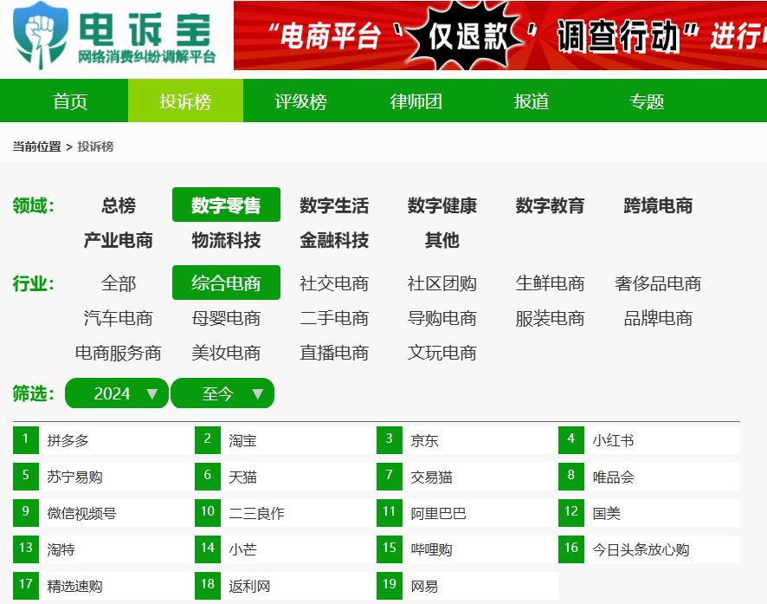This screenshot has height=604, width=767.
Task: Select 产业电商 domain filter
Action: 119,240
